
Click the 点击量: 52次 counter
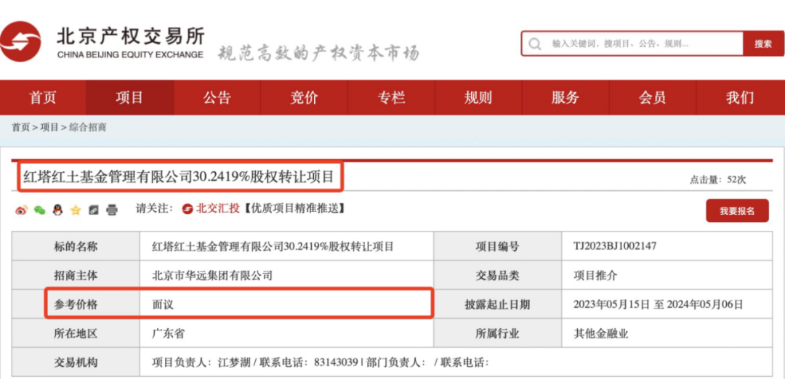(x=717, y=180)
